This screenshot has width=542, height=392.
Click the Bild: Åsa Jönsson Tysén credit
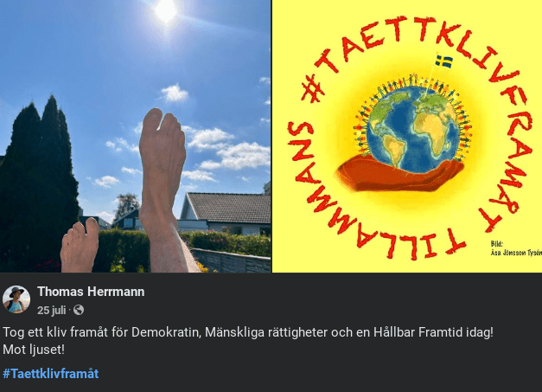coord(516,248)
